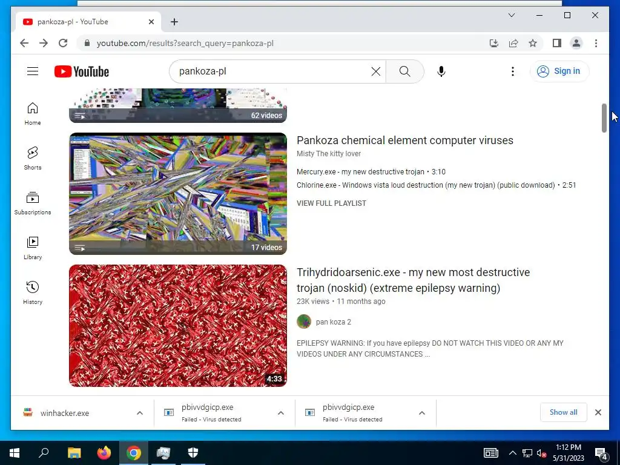Sign in to YouTube

pyautogui.click(x=559, y=71)
